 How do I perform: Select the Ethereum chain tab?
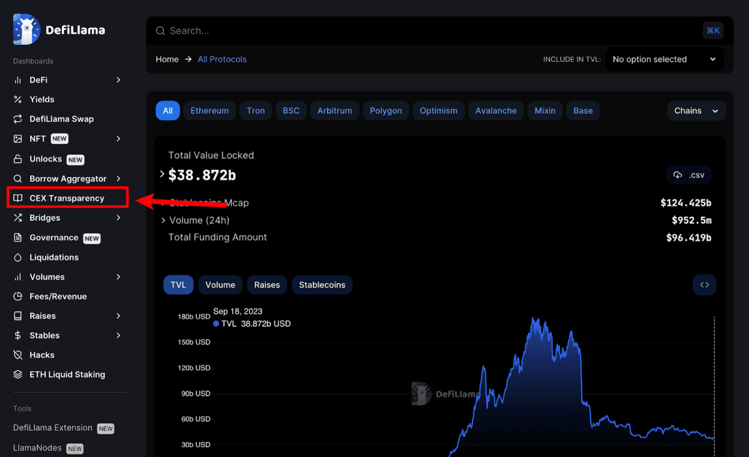point(209,111)
